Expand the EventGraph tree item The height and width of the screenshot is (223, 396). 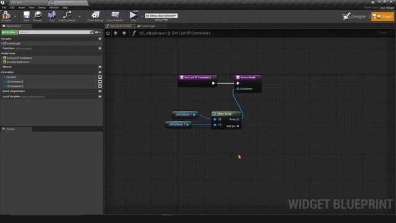coord(1,43)
